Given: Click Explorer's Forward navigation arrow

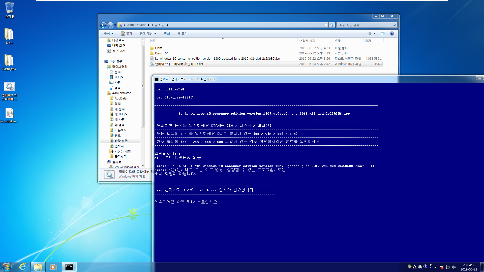Looking at the screenshot, I should pyautogui.click(x=110, y=25).
